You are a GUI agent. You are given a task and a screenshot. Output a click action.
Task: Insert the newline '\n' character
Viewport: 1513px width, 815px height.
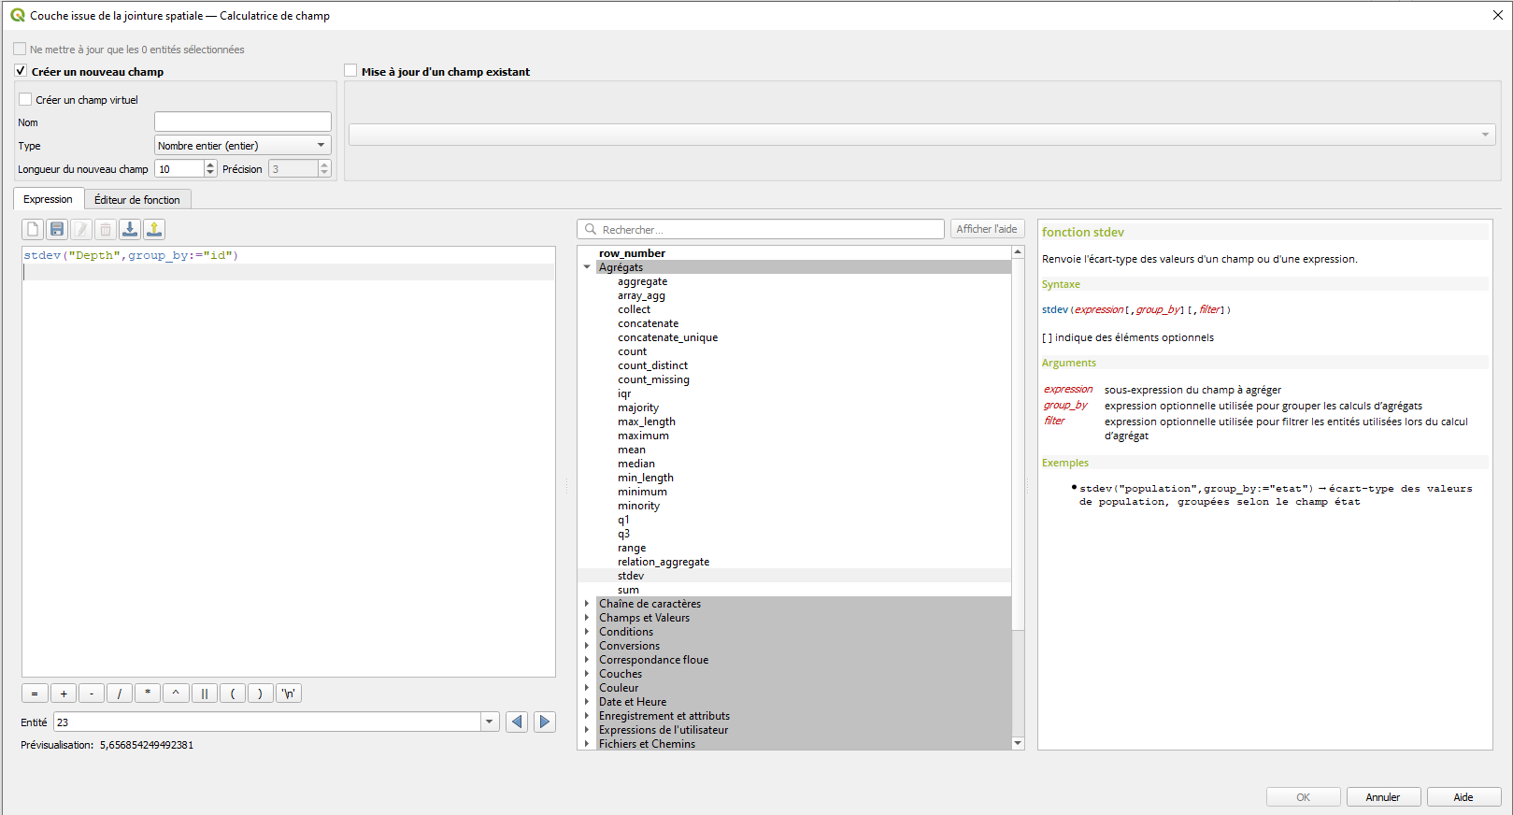[289, 693]
